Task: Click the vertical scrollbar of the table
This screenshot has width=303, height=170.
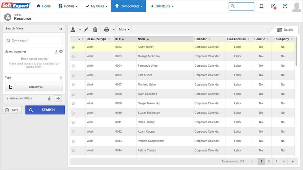Action: click(x=296, y=52)
